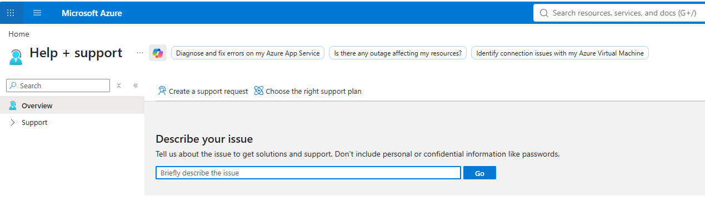Focus the sidebar Search box
Viewport: 705px width, 216px height.
pyautogui.click(x=58, y=86)
